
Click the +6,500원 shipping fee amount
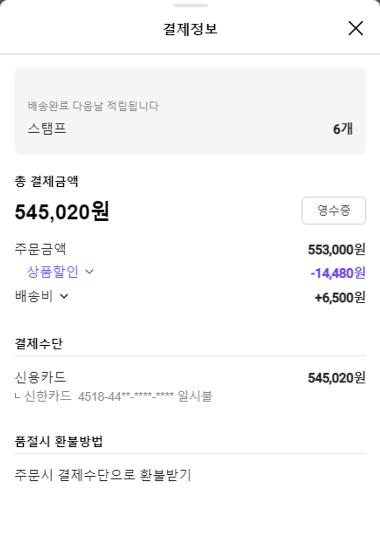(x=339, y=298)
